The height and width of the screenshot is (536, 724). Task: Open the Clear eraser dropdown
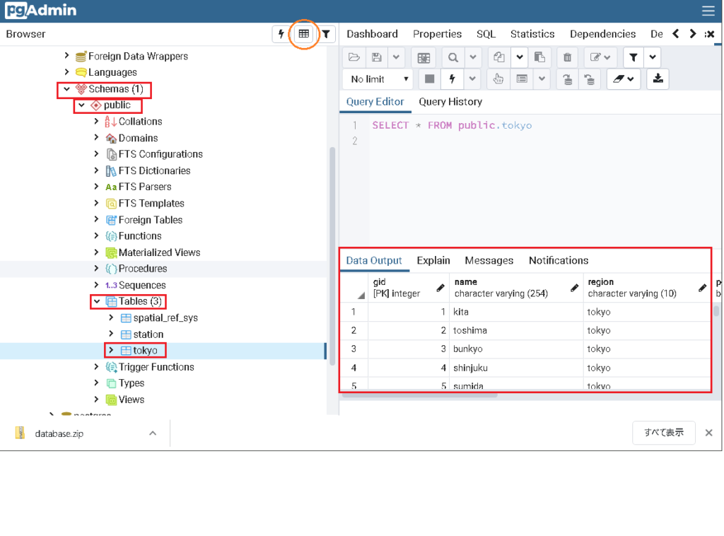pos(624,78)
